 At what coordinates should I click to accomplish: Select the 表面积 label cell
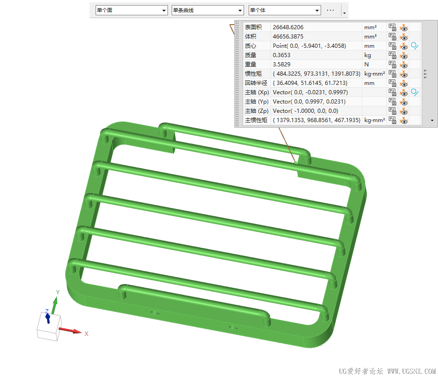(257, 27)
